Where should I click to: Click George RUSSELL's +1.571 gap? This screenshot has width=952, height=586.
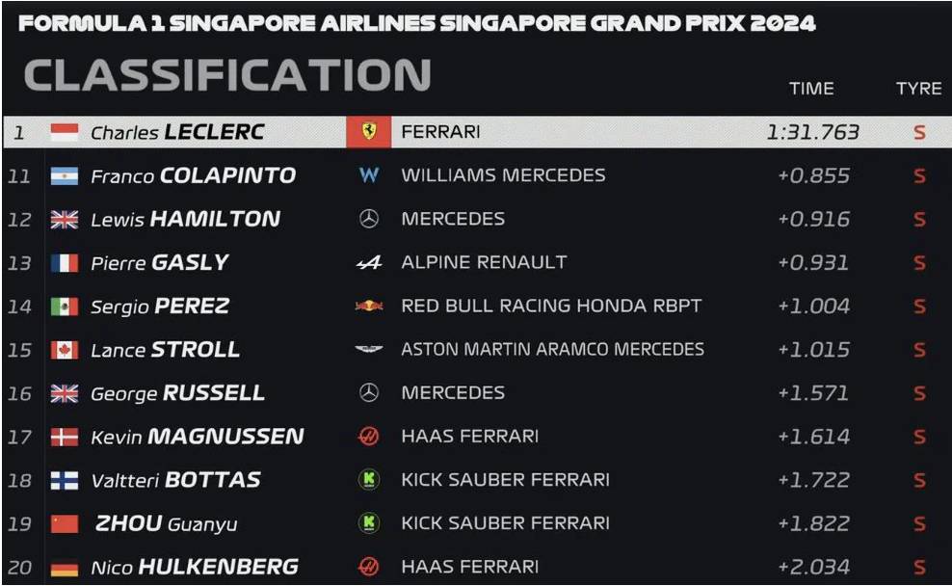point(812,393)
